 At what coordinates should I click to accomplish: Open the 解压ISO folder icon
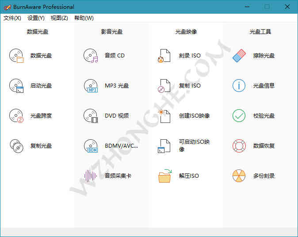(x=165, y=176)
